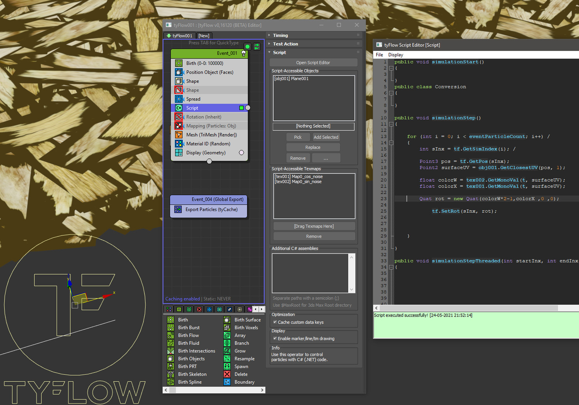Select the multicolor all-operators category tab
This screenshot has width=579, height=405.
coord(169,309)
